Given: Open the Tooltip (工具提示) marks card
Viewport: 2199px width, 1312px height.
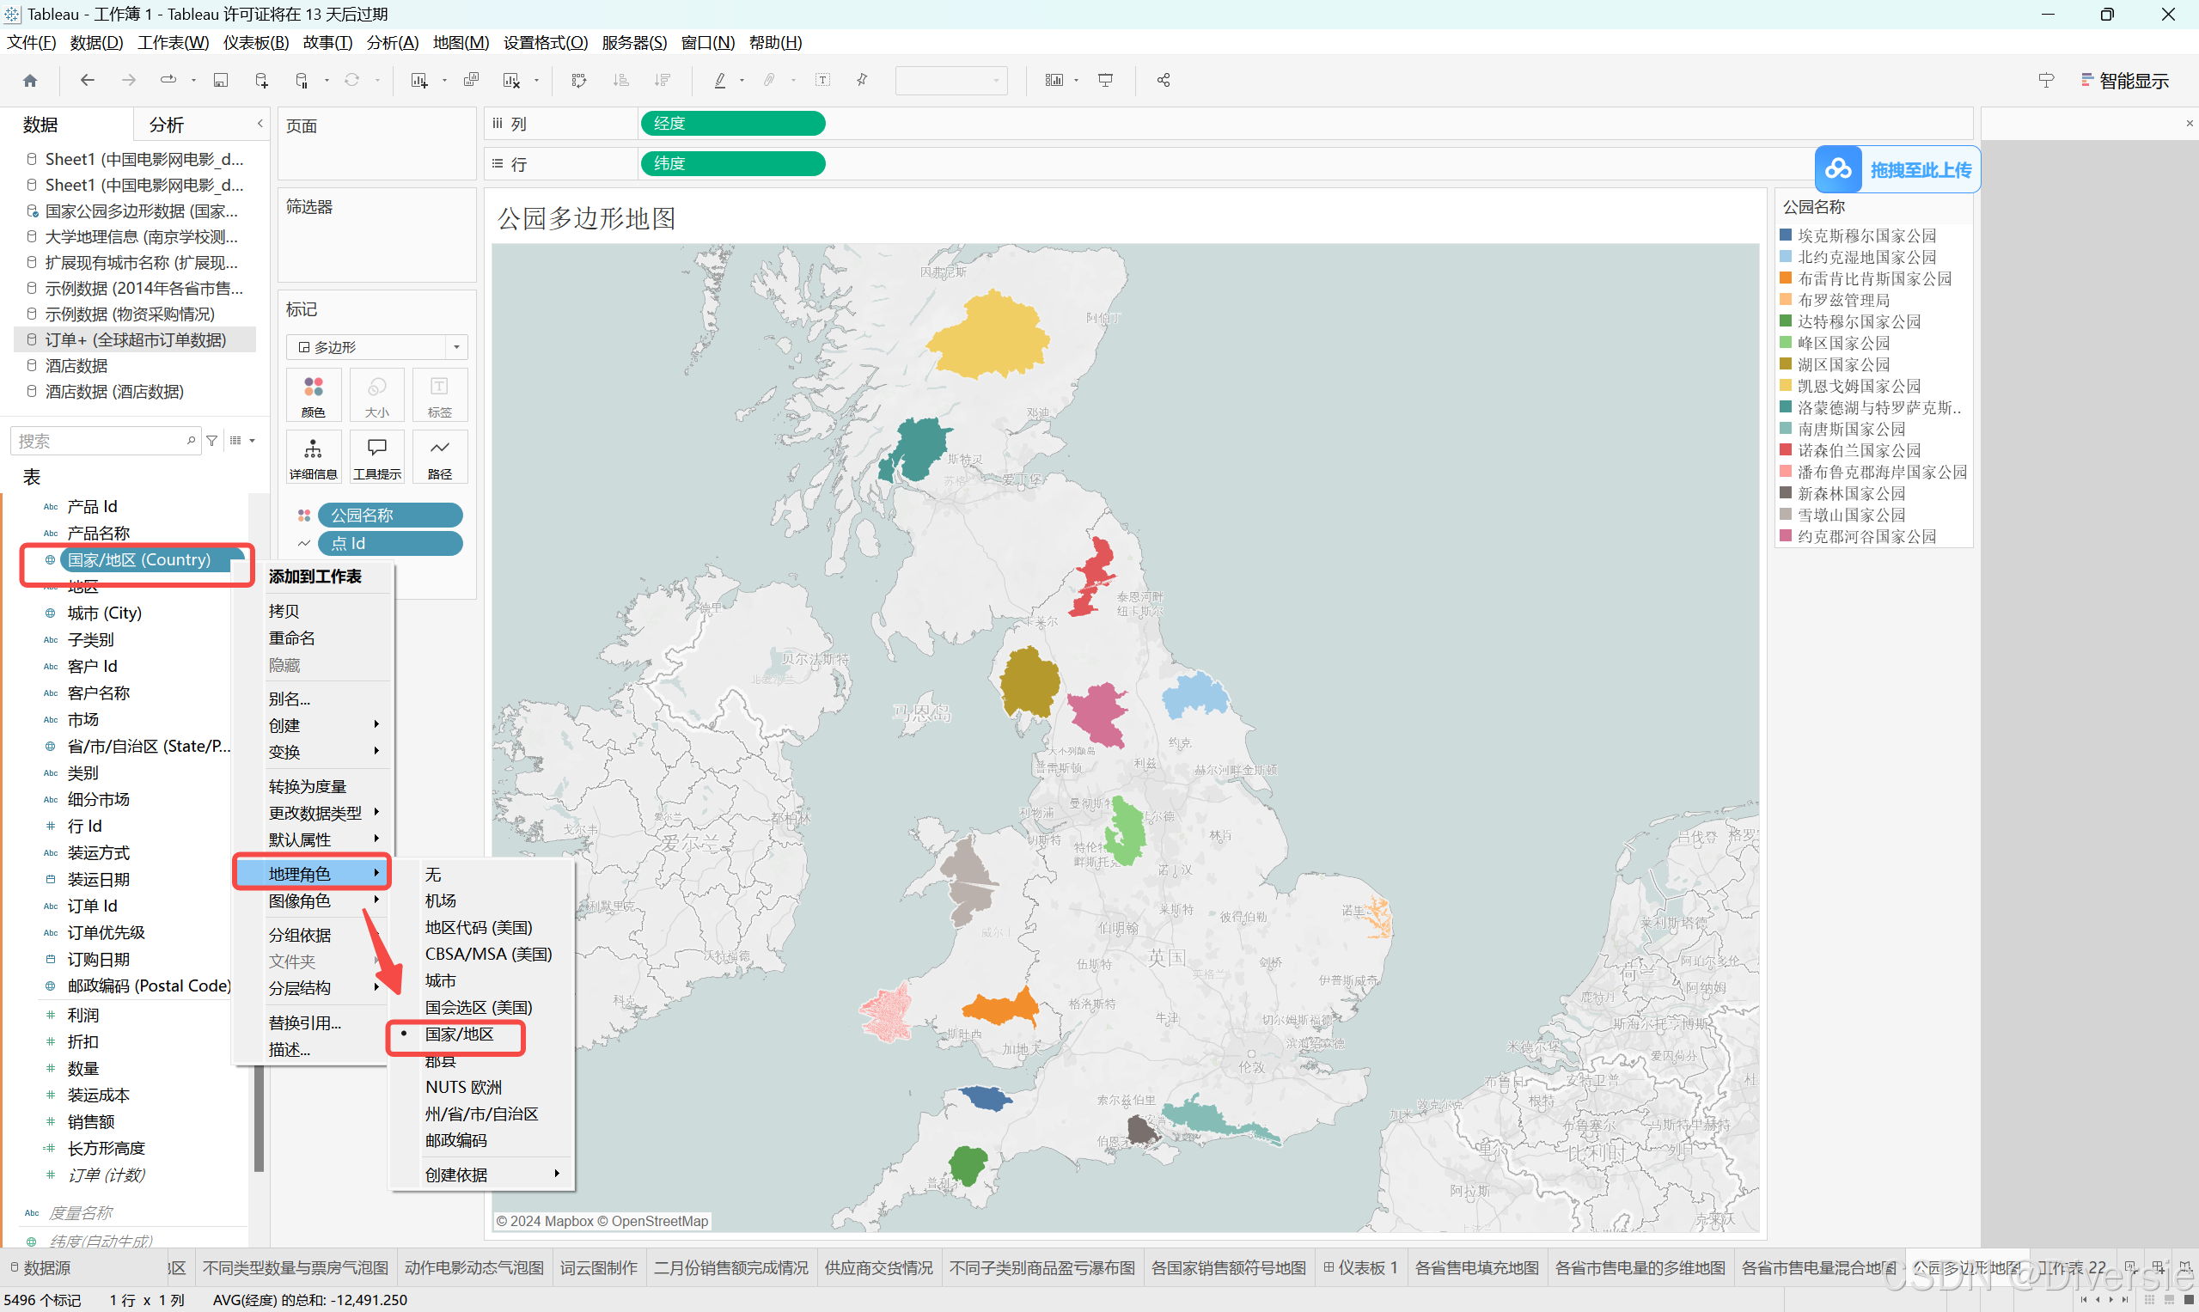Looking at the screenshot, I should 376,457.
